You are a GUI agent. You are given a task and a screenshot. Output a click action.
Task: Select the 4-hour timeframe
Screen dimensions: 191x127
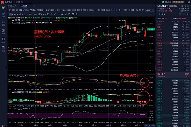[113, 10]
